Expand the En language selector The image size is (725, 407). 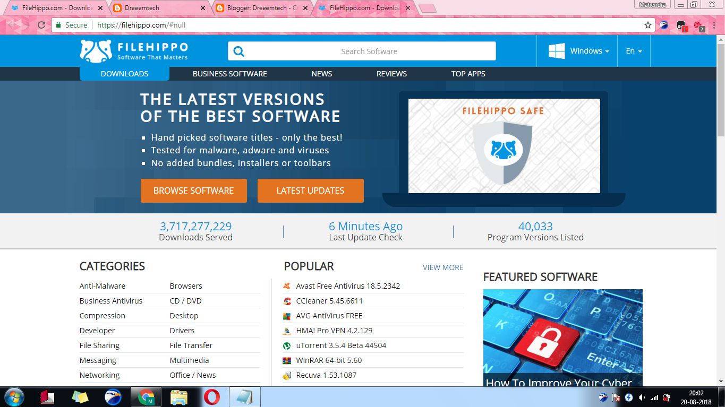click(634, 50)
